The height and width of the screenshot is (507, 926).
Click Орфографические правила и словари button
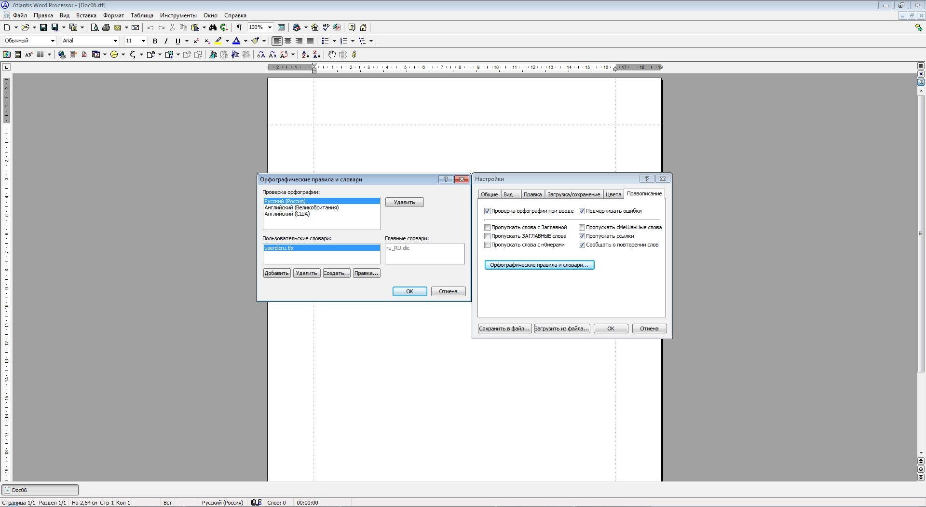point(539,265)
